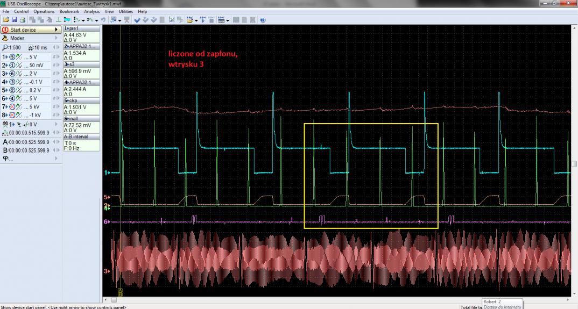Toggle channel 8 disabled input icon
The width and height of the screenshot is (578, 309).
[12, 116]
